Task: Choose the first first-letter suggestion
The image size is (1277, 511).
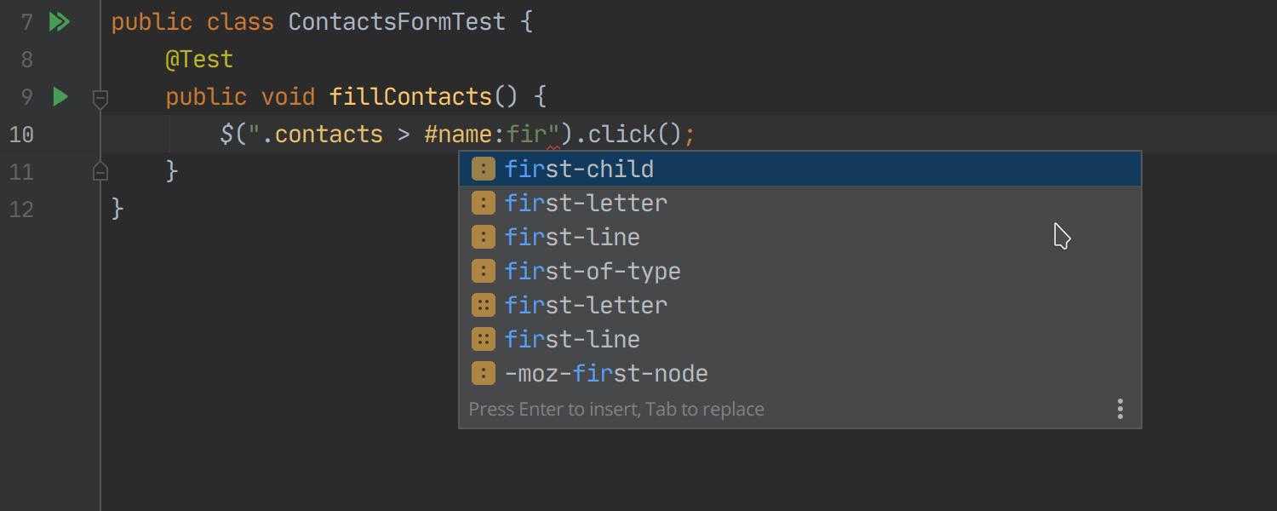Action: pyautogui.click(x=800, y=203)
